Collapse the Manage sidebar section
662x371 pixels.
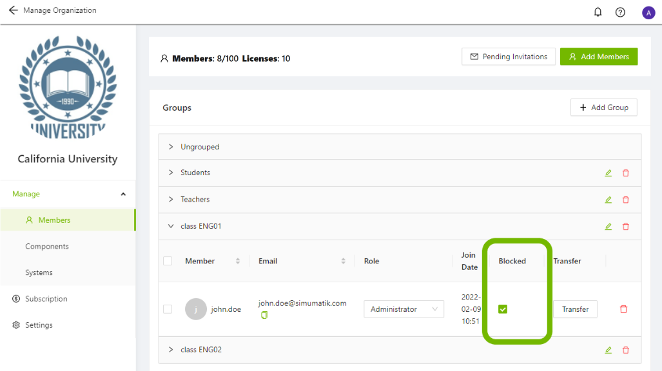click(122, 194)
